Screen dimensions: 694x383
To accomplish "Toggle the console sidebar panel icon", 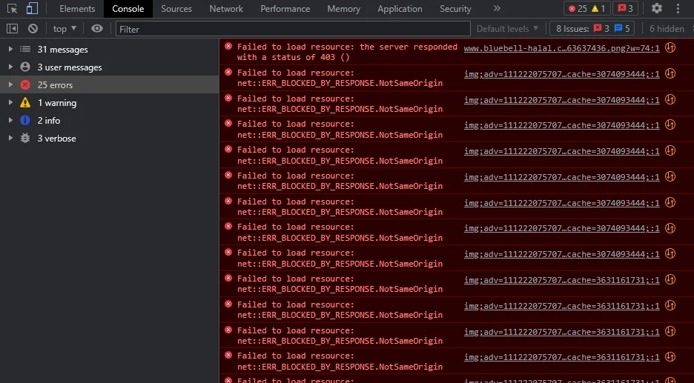I will [12, 29].
